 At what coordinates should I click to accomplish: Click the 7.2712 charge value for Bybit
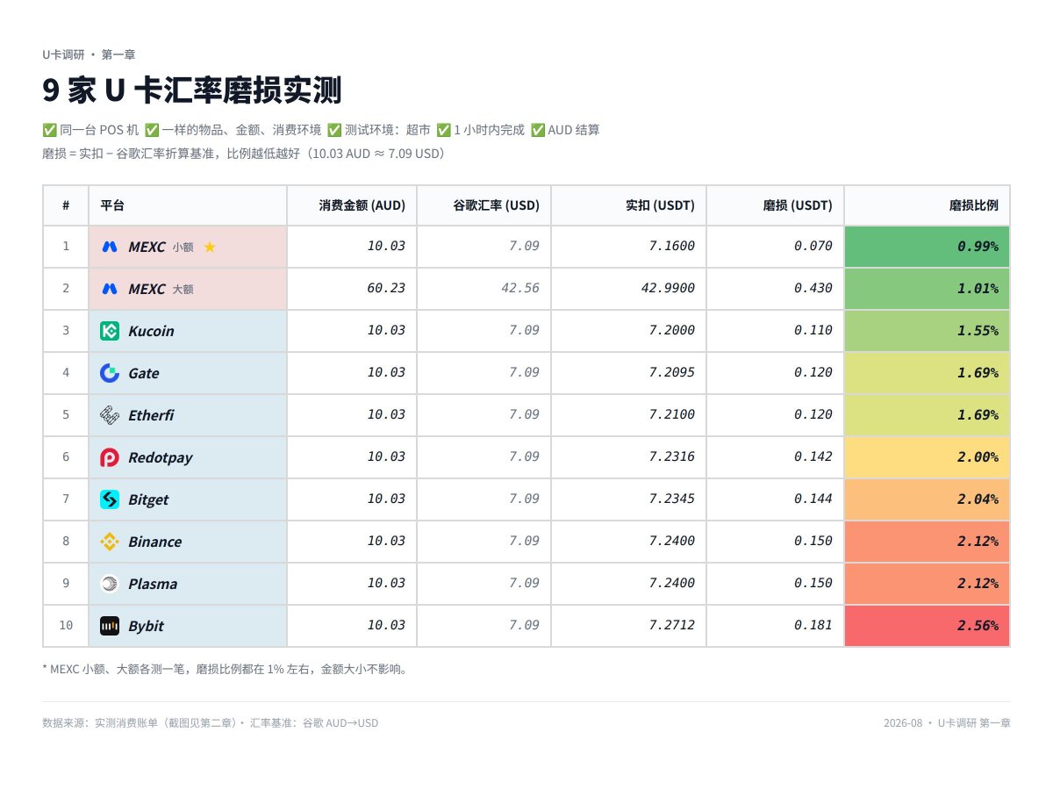click(672, 626)
